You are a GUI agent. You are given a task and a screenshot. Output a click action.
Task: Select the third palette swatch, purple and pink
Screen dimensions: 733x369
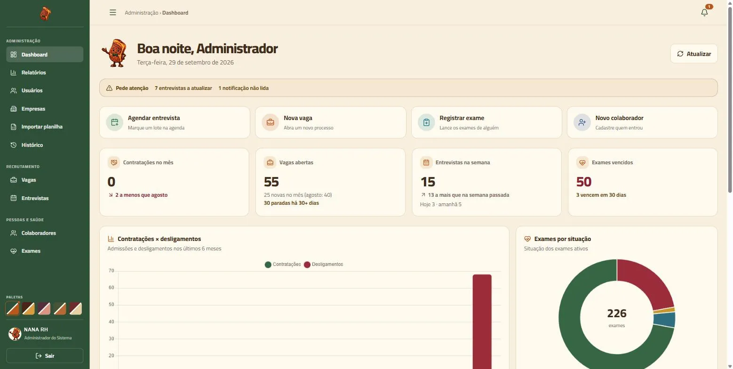[44, 309]
